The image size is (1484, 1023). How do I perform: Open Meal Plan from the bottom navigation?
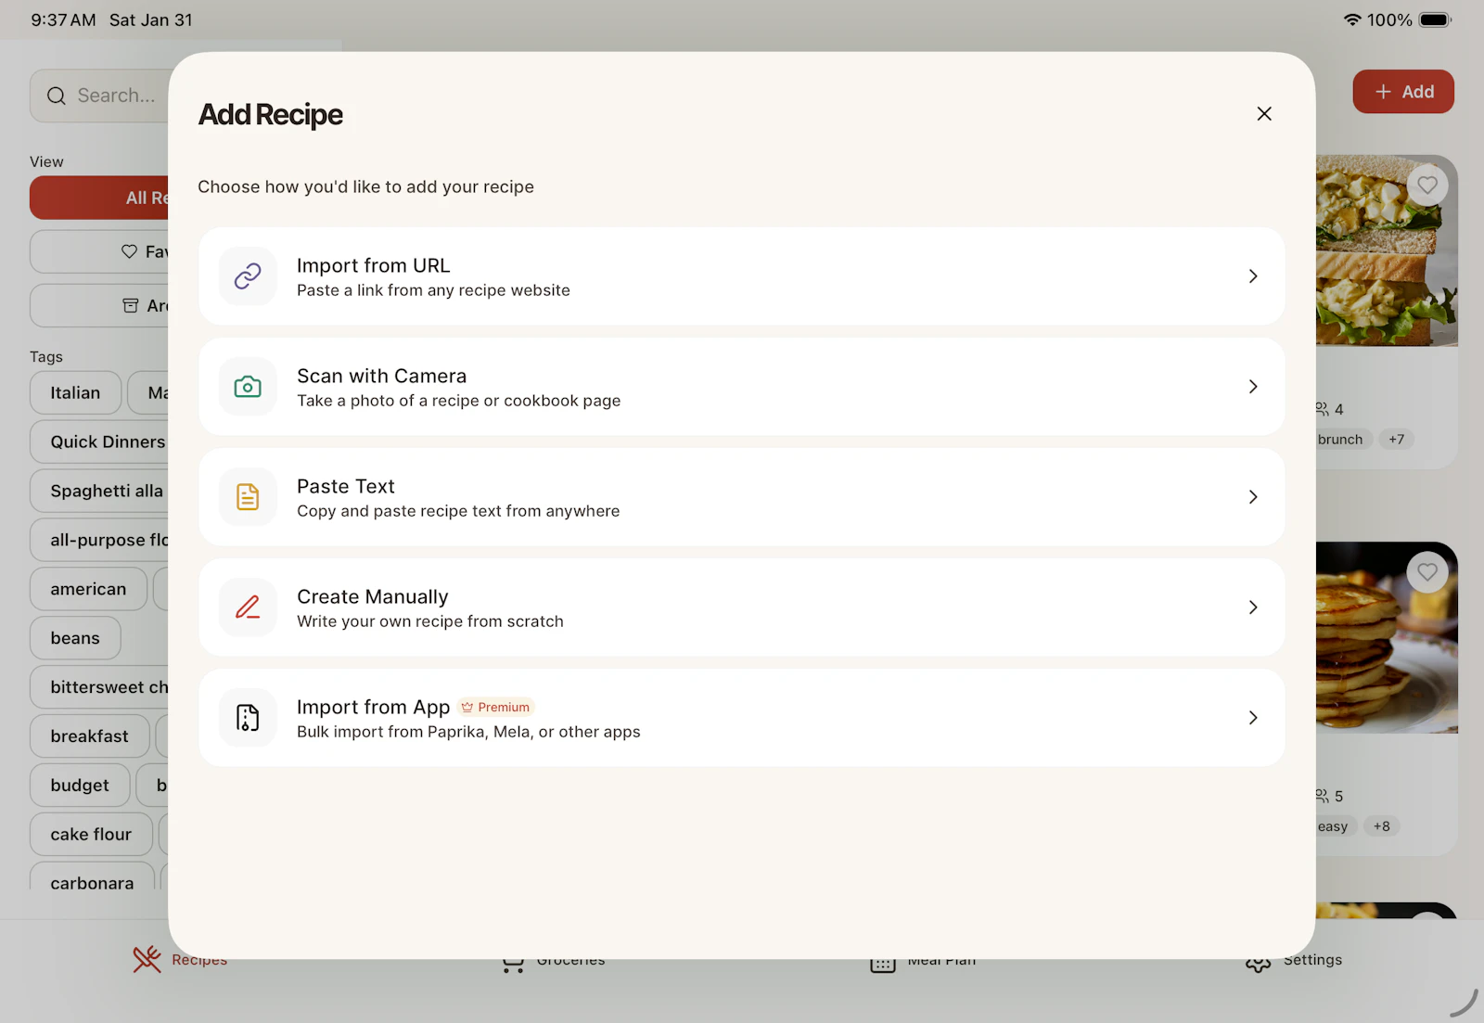coord(924,960)
